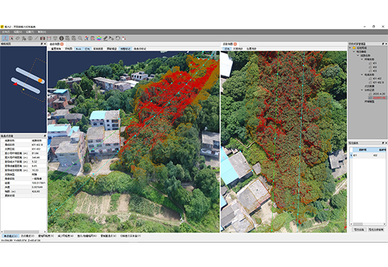Collapse the root folder node in tree

pyautogui.click(x=350, y=48)
